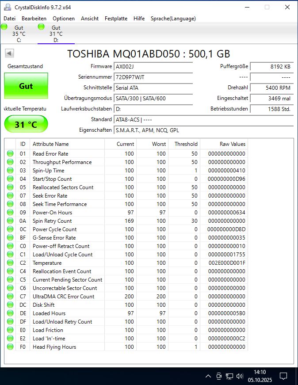298x385 pixels.
Task: Click the status icon for Throughput Performance
Action: [x=10, y=162]
